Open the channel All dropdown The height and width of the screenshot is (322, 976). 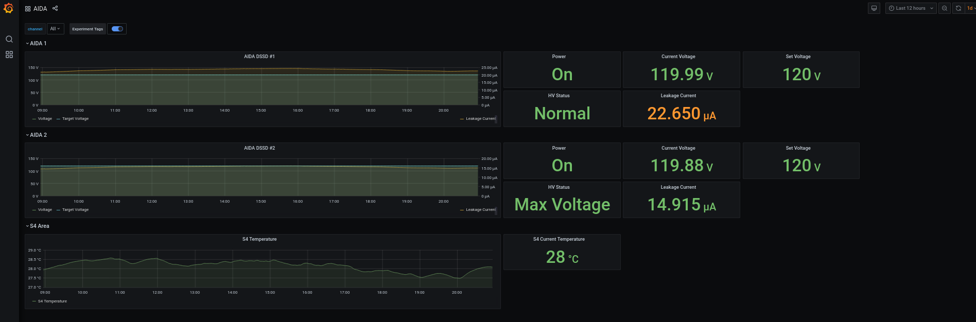coord(55,29)
